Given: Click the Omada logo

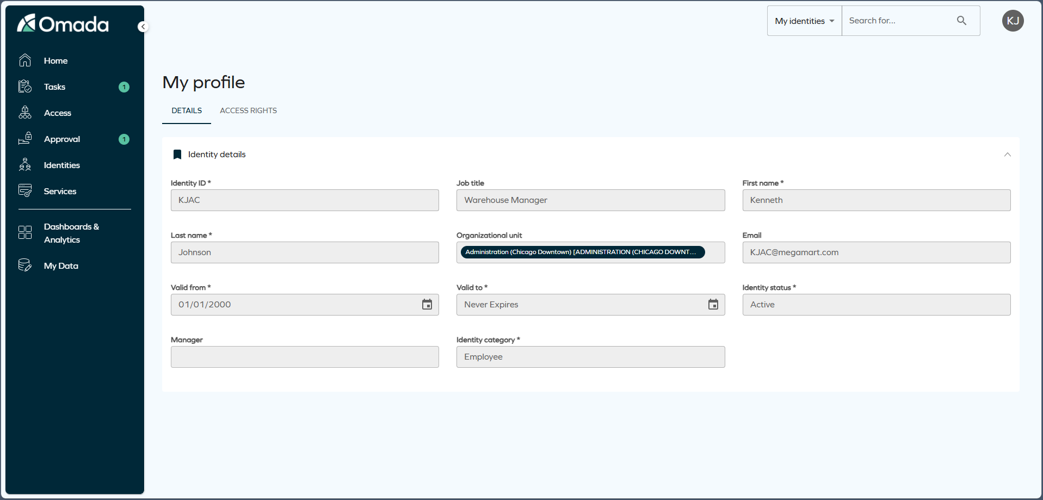Looking at the screenshot, I should [63, 23].
